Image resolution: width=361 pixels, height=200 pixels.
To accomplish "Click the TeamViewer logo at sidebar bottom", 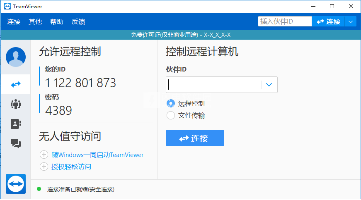I will click(16, 184).
